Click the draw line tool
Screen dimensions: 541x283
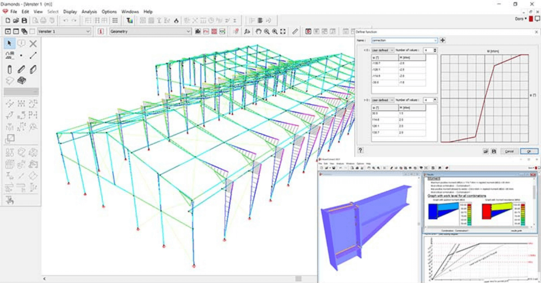click(x=33, y=55)
